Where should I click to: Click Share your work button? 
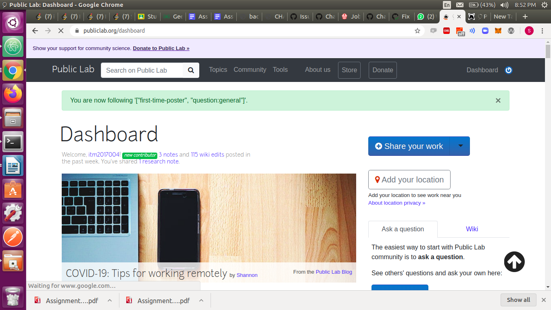point(409,146)
